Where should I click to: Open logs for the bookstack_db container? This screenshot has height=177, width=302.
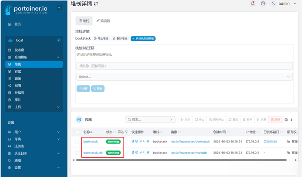[133, 152]
